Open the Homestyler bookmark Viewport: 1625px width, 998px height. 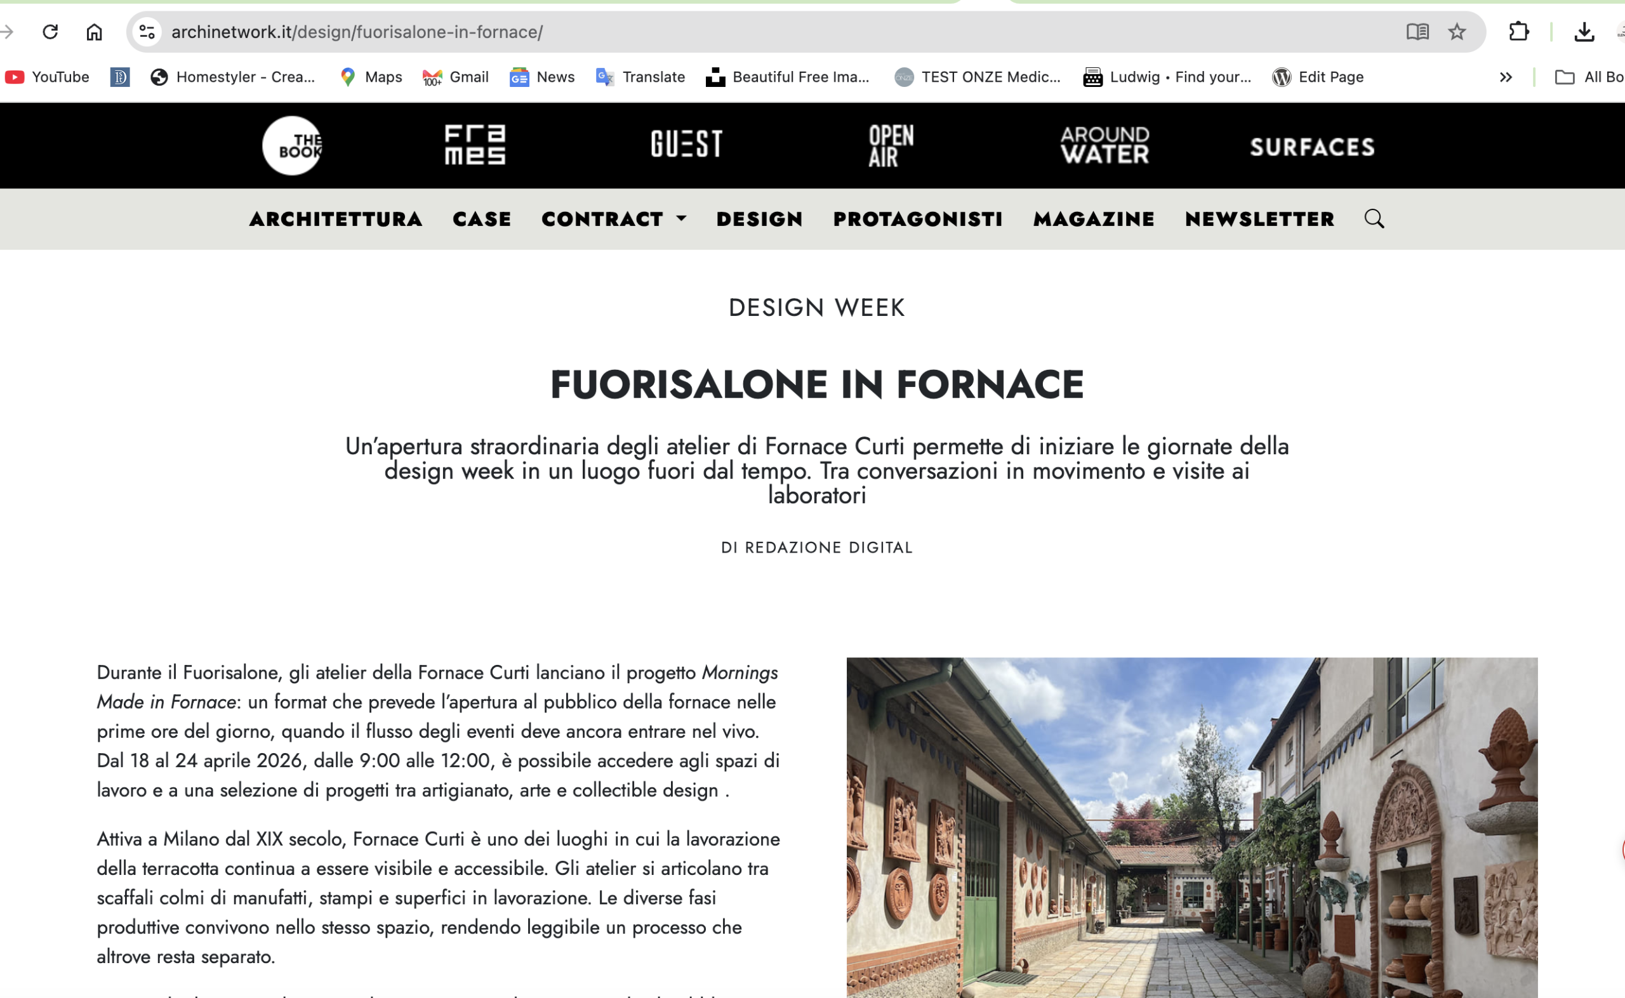pos(232,77)
